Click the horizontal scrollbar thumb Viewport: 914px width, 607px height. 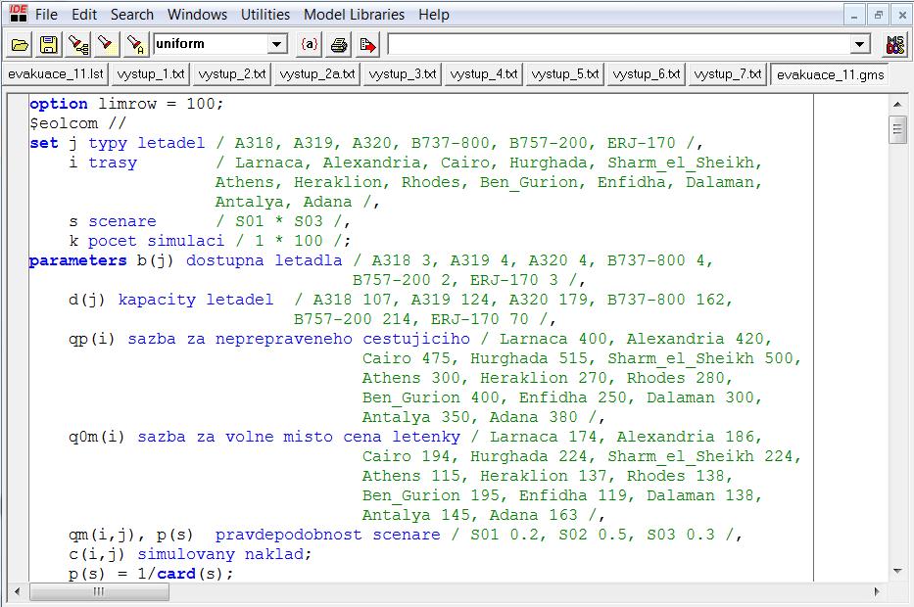[99, 592]
